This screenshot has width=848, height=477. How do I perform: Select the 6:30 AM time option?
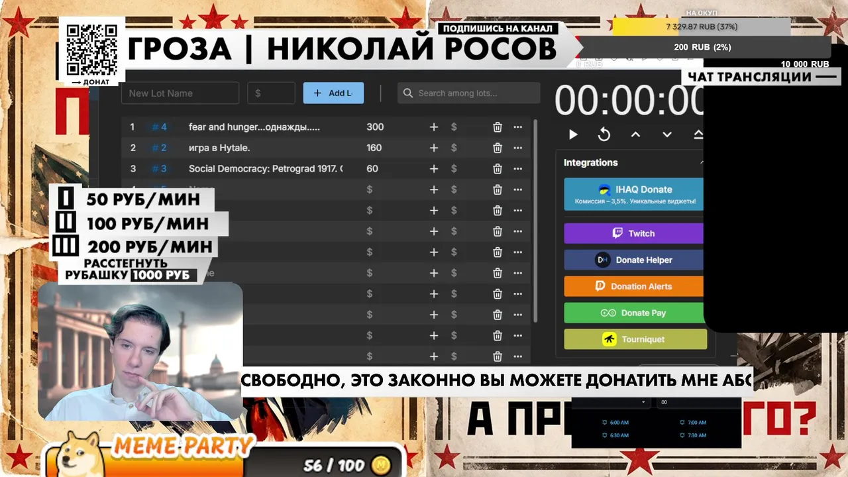click(615, 435)
